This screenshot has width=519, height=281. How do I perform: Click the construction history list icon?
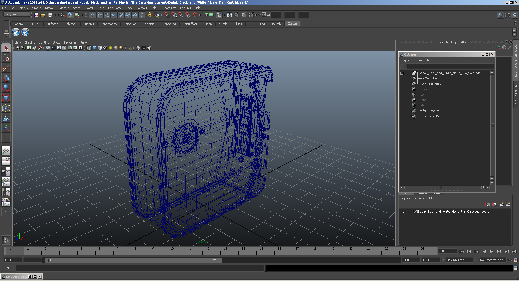click(219, 15)
